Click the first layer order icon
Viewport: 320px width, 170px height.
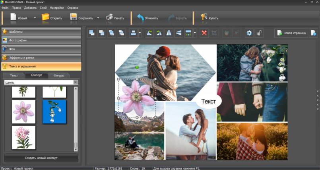pyautogui.click(x=92, y=33)
